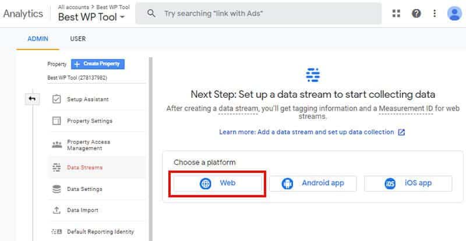Switch to the ADMIN tab
This screenshot has width=466, height=241.
(x=38, y=39)
